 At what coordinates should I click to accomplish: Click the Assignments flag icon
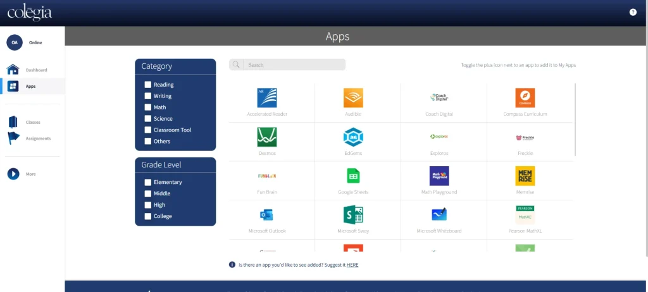pos(13,138)
